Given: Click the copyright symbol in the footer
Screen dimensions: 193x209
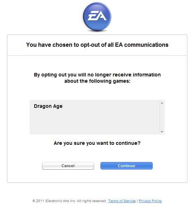Looking at the screenshot, I should (x=34, y=201).
